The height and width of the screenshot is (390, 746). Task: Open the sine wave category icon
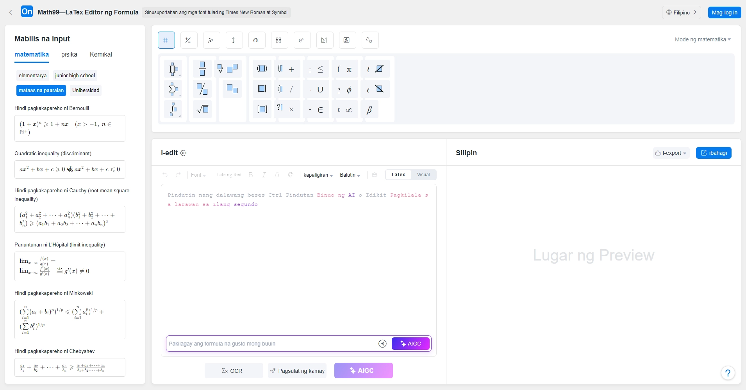tap(370, 40)
